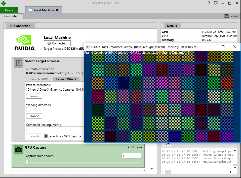Click the log panel scroll-down arrow
241x178 pixels.
coord(234,167)
